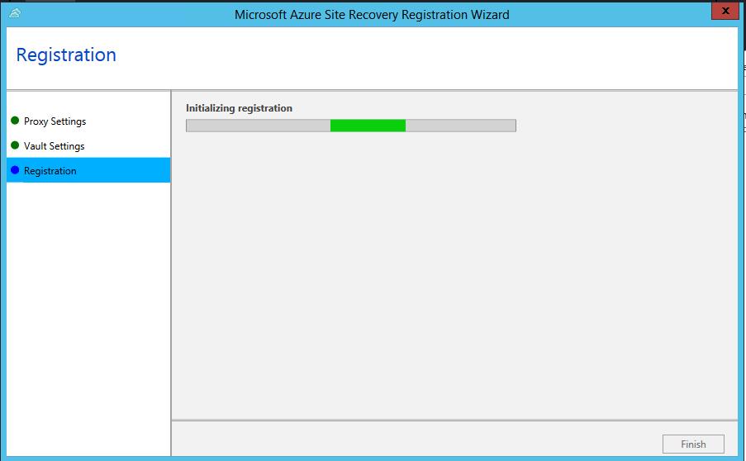Click the green dot beside Proxy Settings
746x461 pixels.
15,121
